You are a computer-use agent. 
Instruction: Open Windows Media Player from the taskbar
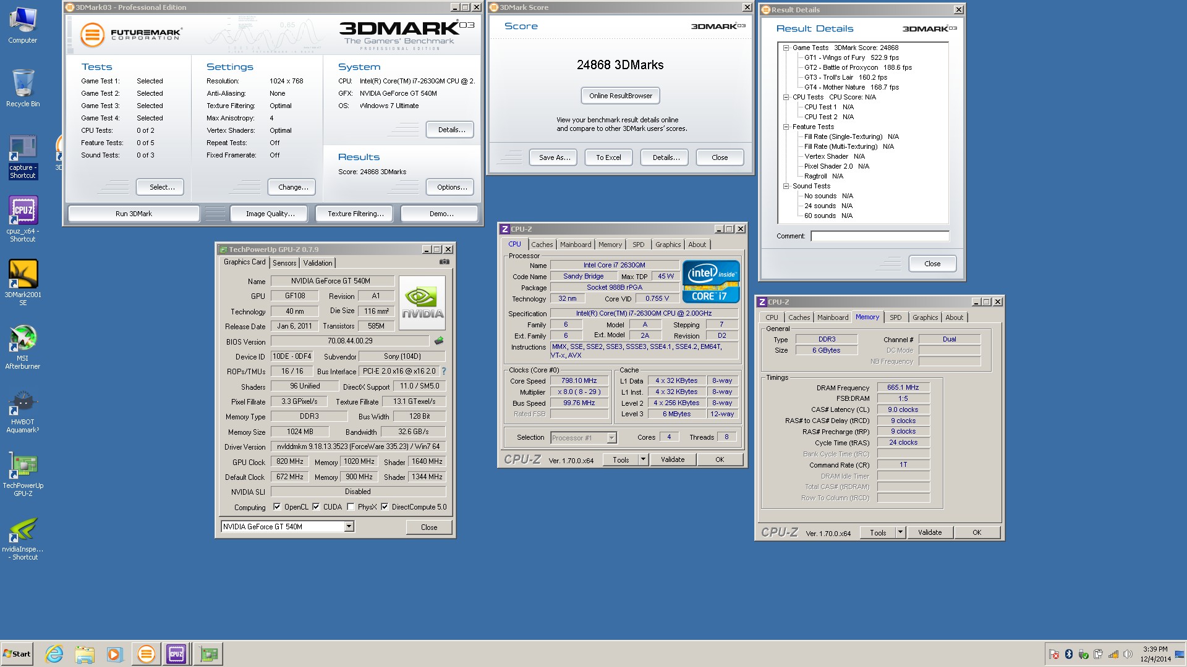(x=115, y=654)
